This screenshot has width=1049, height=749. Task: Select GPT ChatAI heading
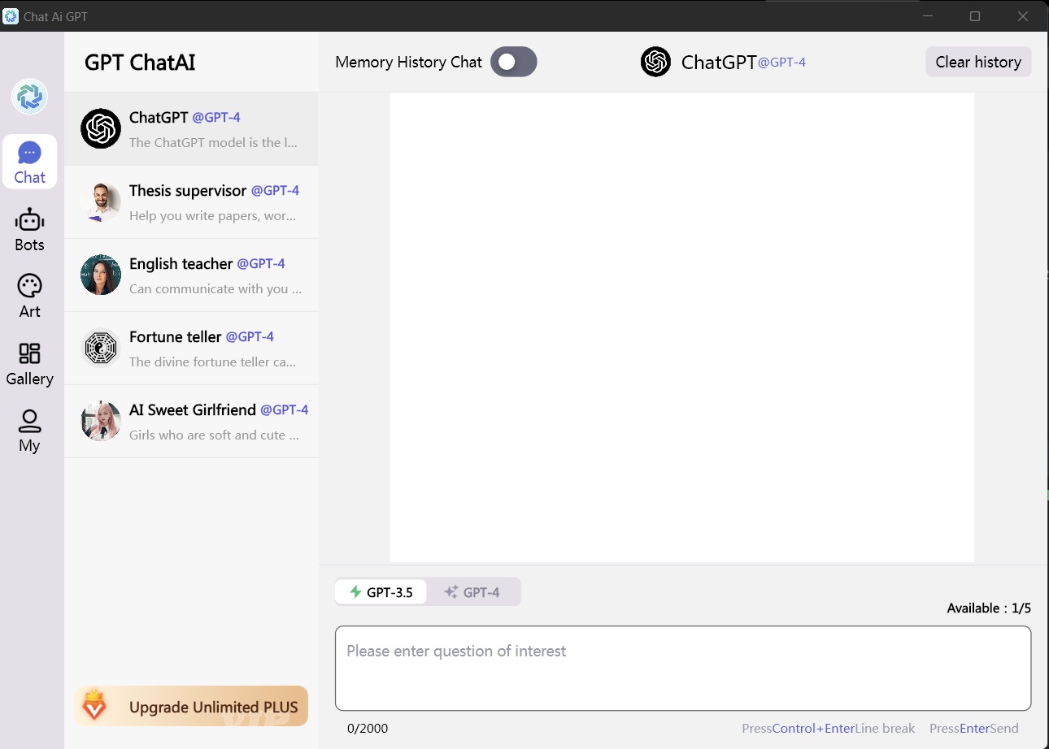coord(139,63)
